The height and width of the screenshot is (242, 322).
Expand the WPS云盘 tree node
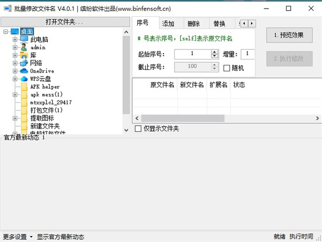point(15,79)
